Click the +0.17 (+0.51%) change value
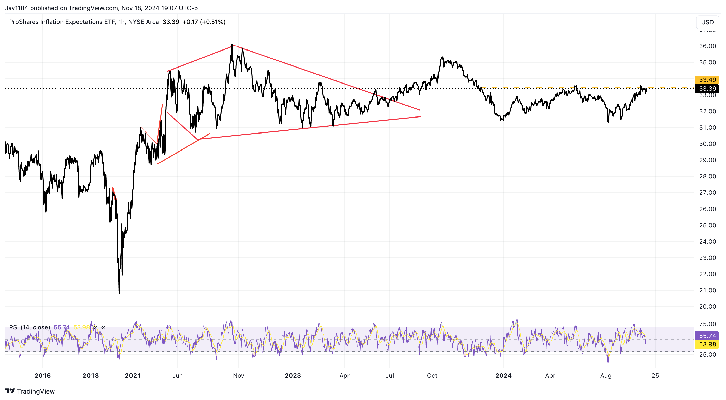 204,22
